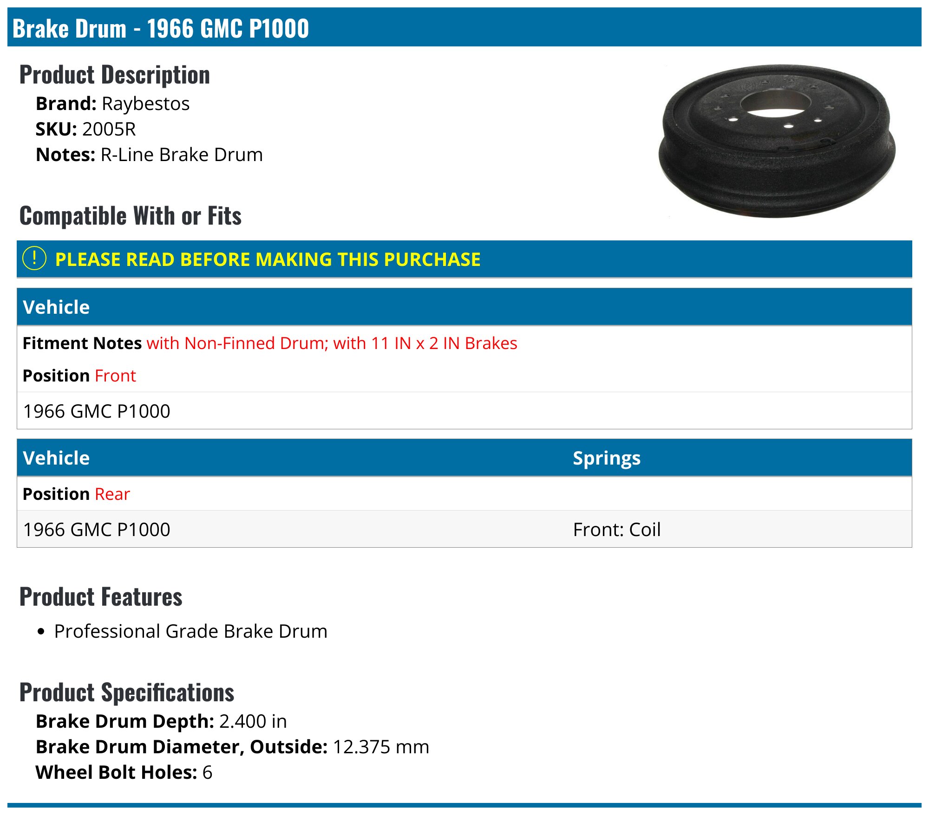Expand the Please Read Before Purchase banner
This screenshot has height=815, width=929.
pyautogui.click(x=464, y=259)
